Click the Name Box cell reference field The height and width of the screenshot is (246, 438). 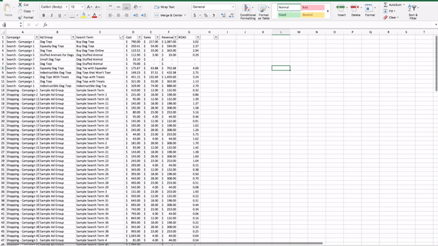pyautogui.click(x=10, y=25)
